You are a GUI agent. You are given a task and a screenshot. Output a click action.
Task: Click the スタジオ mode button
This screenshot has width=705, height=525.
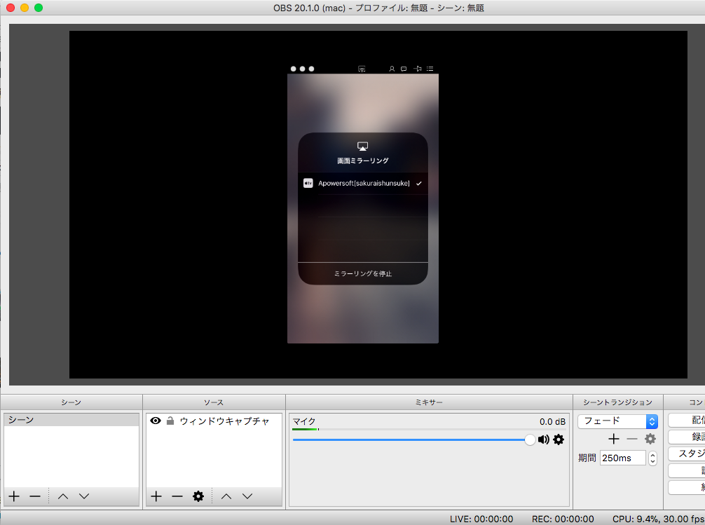[687, 454]
